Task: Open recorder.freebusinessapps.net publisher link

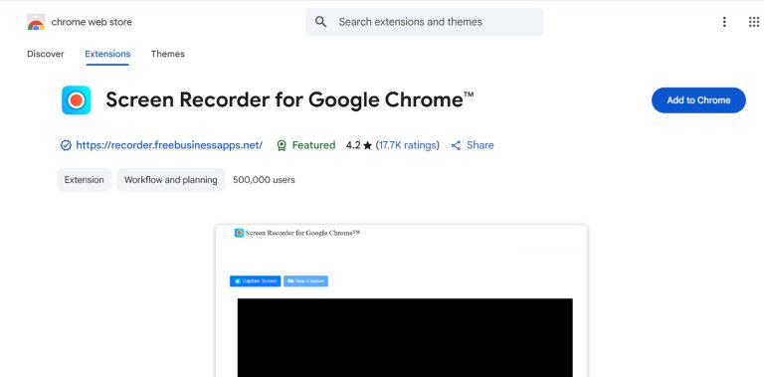Action: tap(169, 145)
